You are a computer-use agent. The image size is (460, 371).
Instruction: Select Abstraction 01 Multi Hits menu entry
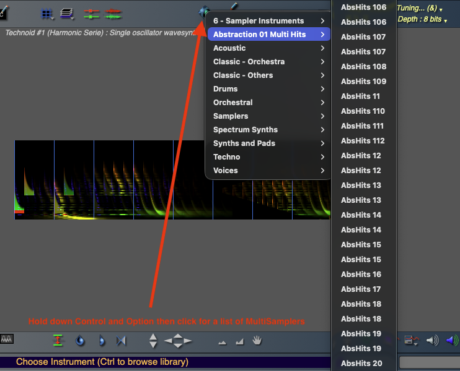pos(268,35)
